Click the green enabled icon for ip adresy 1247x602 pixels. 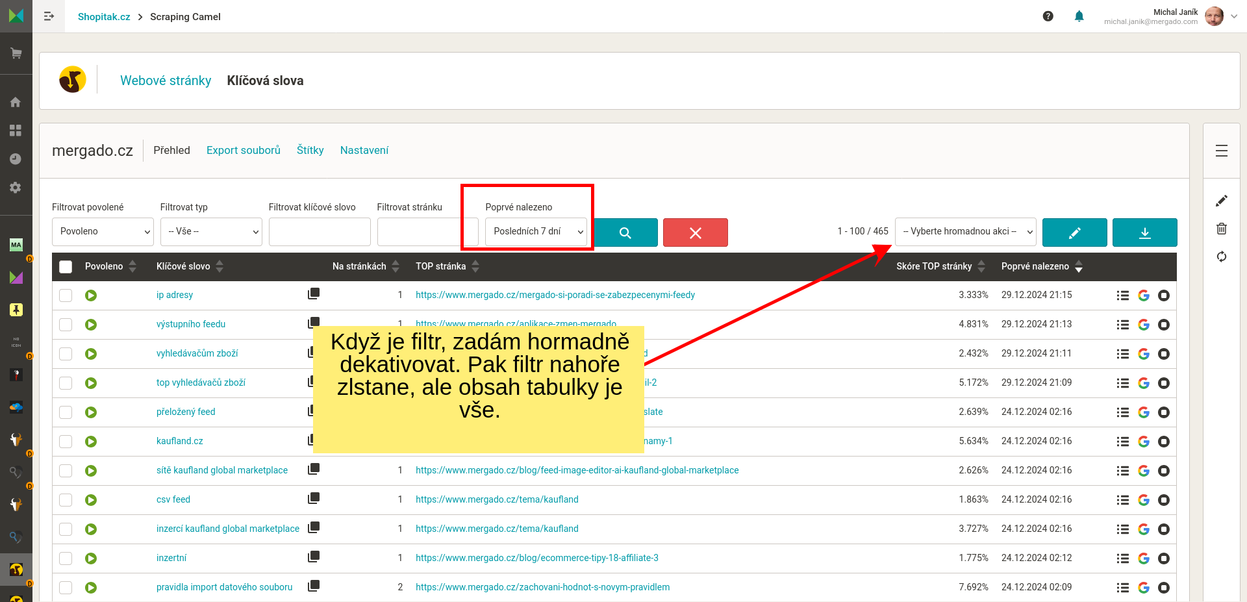click(x=91, y=295)
